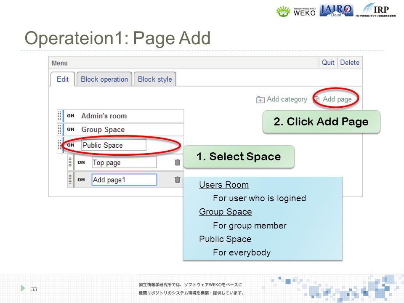
Task: Click the Add category folder icon
Action: [x=260, y=99]
